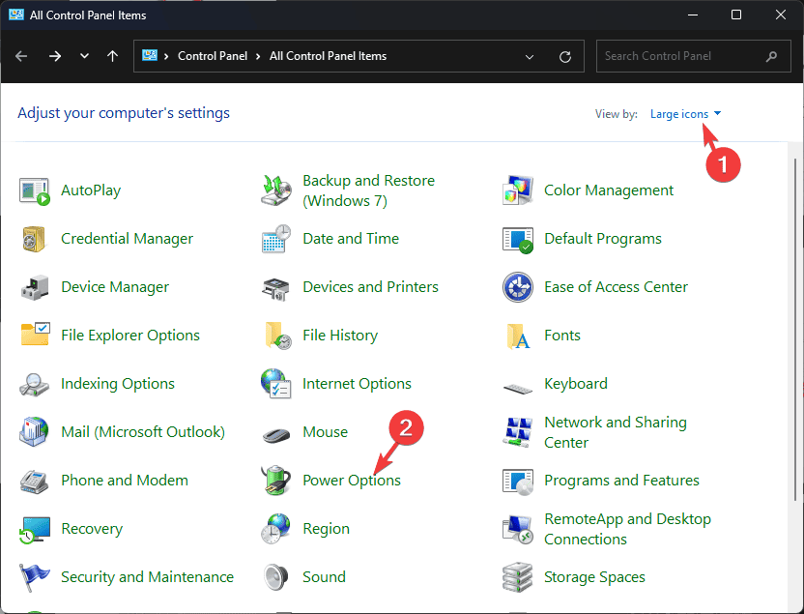The image size is (804, 614).
Task: Open the Ease of Access Center icon
Action: coord(518,287)
